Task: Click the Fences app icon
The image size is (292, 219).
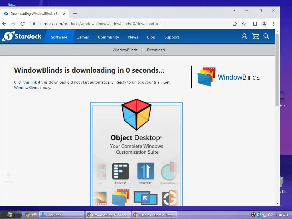Action: [120, 171]
